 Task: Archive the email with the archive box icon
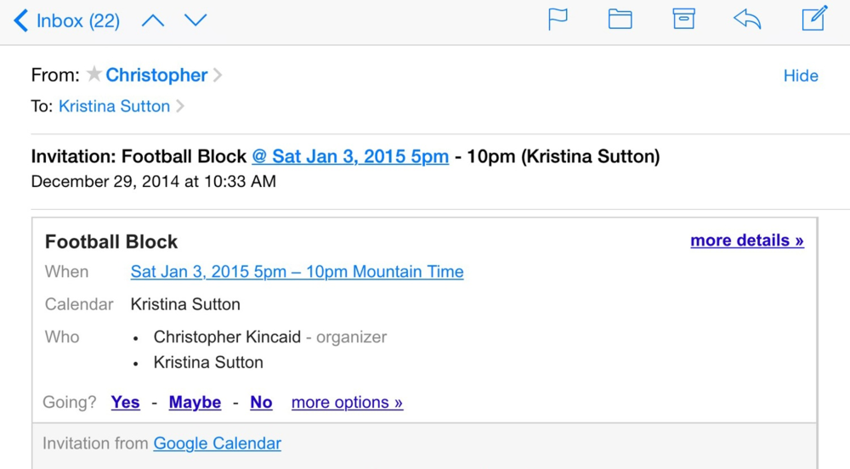(683, 20)
